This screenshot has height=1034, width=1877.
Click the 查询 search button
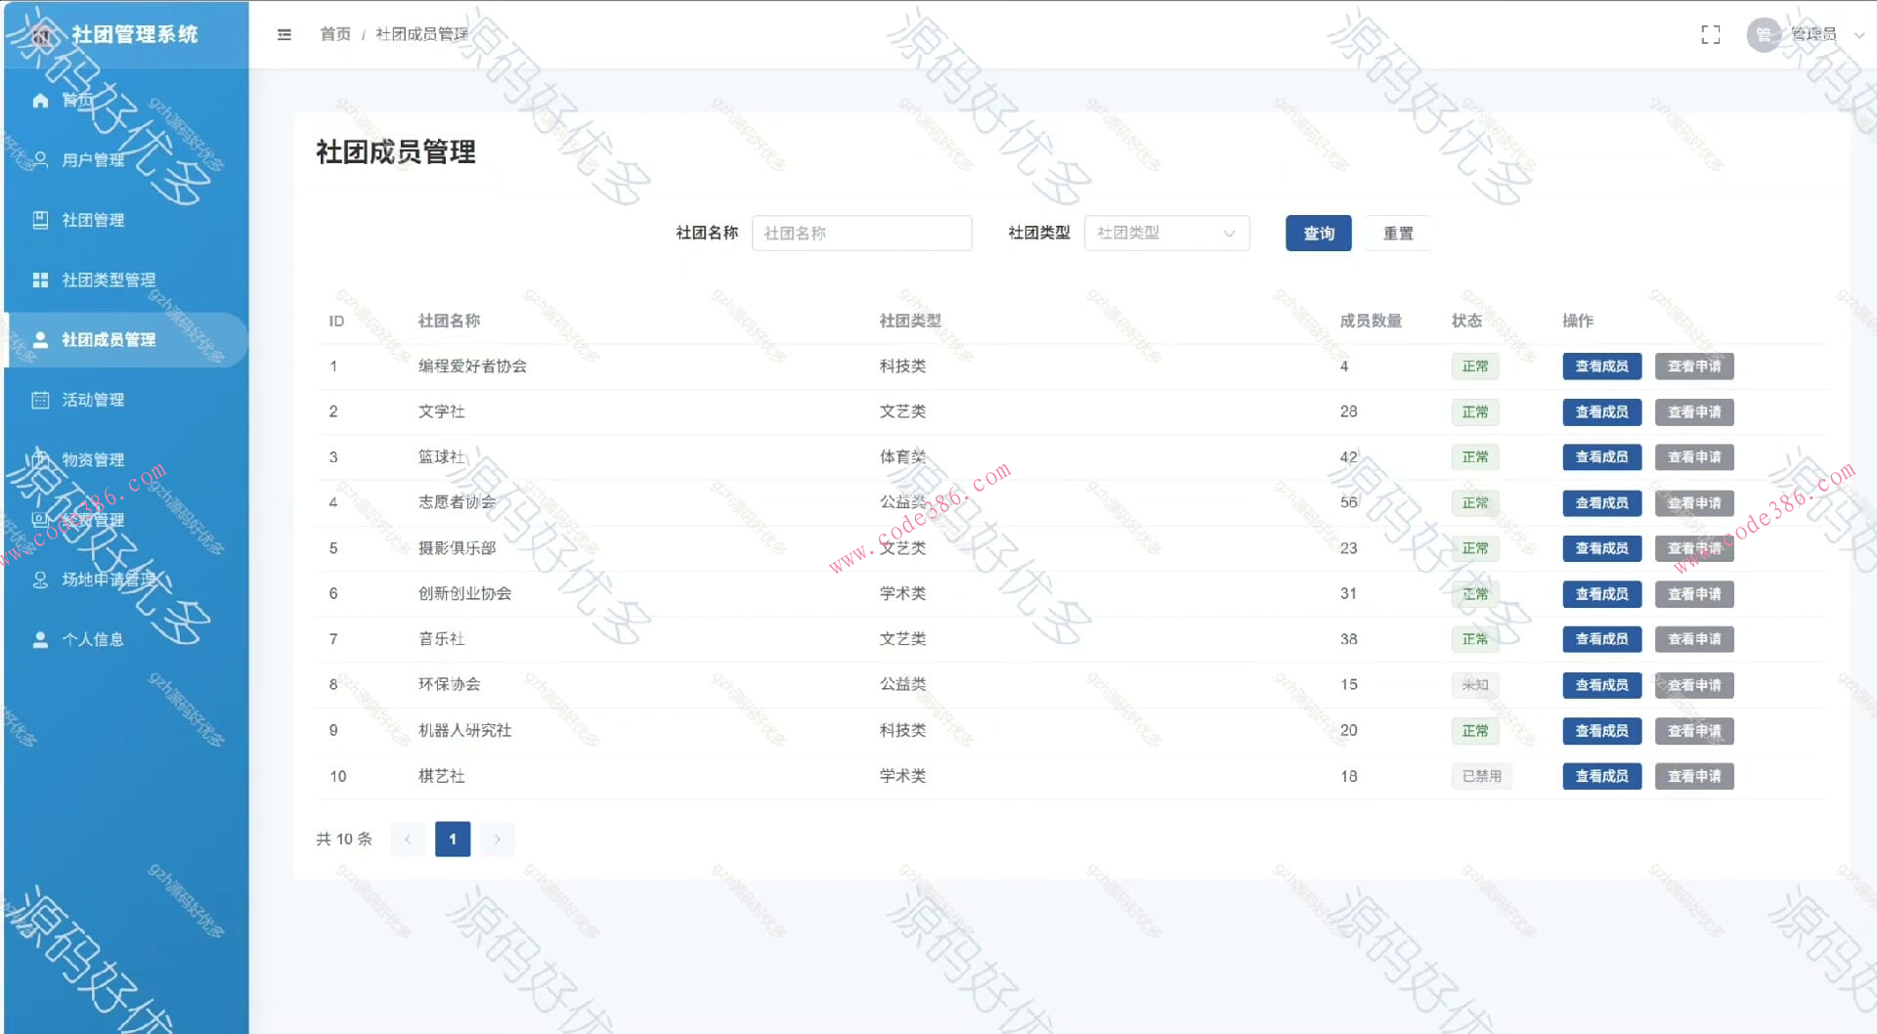(x=1318, y=233)
